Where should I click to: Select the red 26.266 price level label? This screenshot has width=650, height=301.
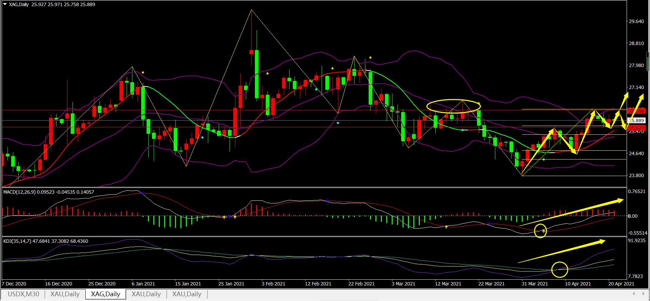coord(636,111)
